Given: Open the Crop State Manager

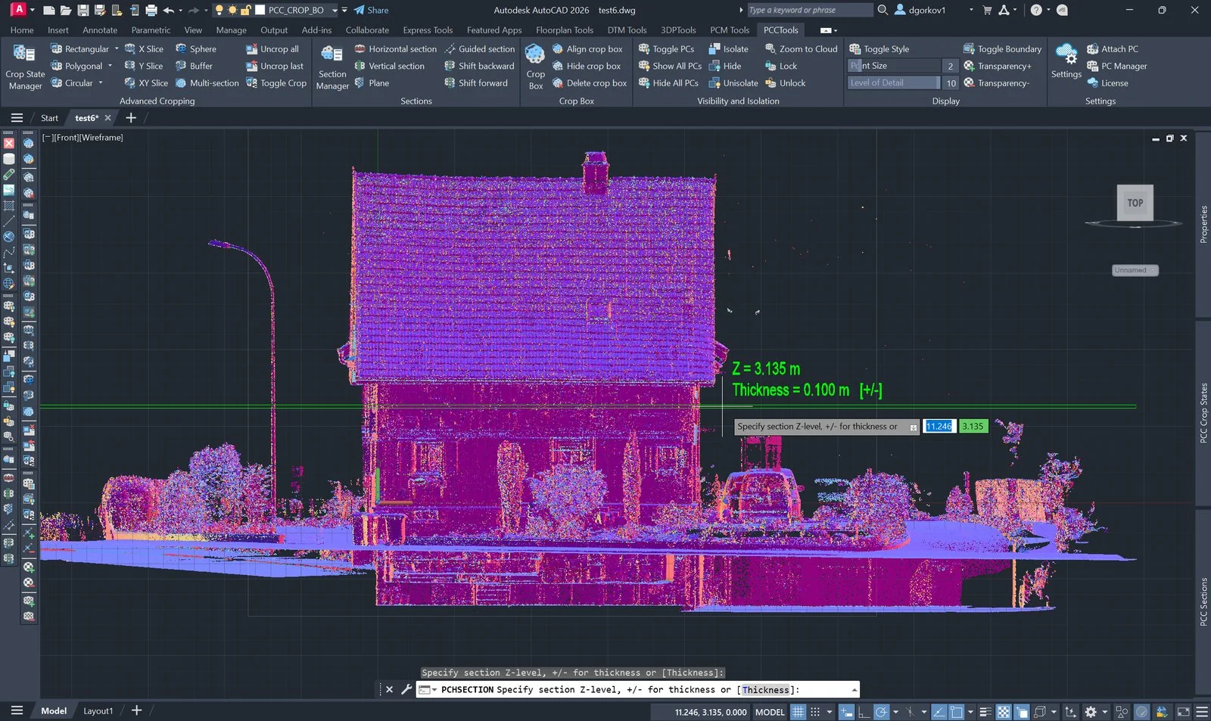Looking at the screenshot, I should click(25, 67).
